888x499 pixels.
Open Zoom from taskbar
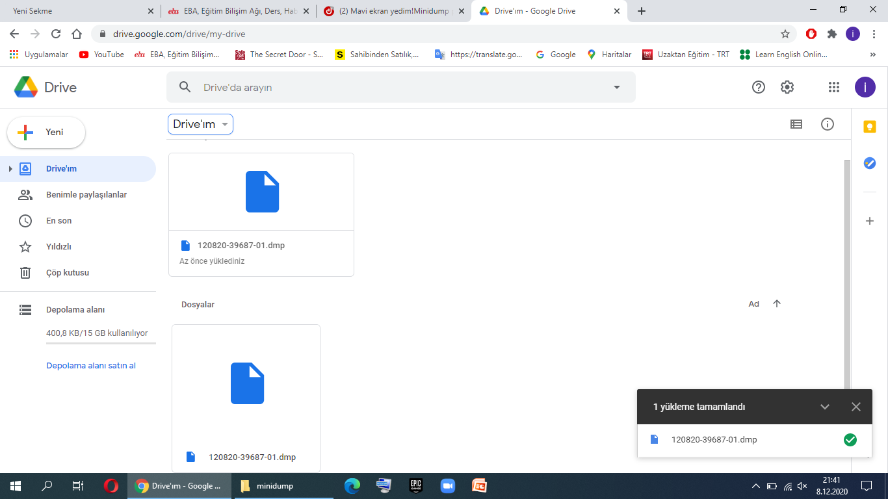447,486
